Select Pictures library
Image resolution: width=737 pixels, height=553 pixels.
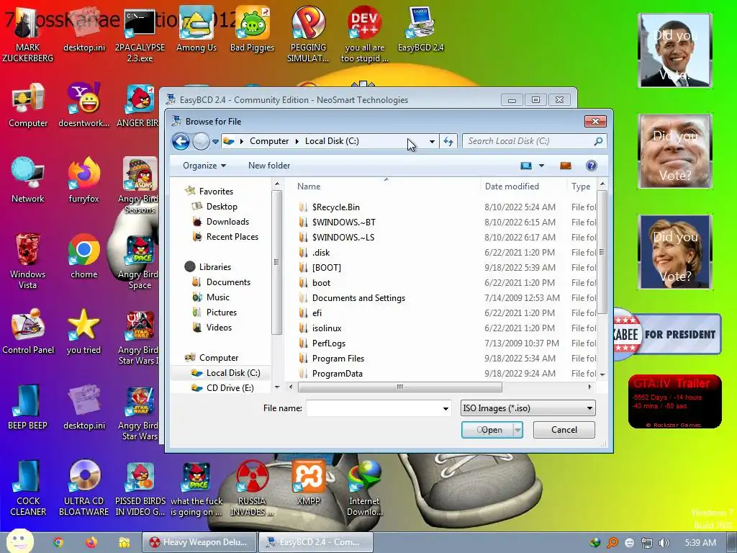[222, 313]
